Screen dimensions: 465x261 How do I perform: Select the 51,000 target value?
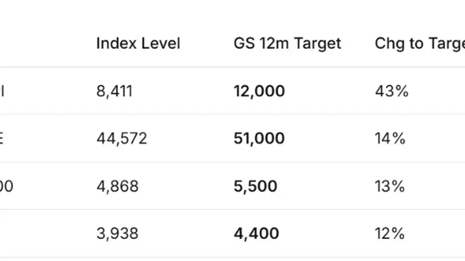(x=259, y=138)
